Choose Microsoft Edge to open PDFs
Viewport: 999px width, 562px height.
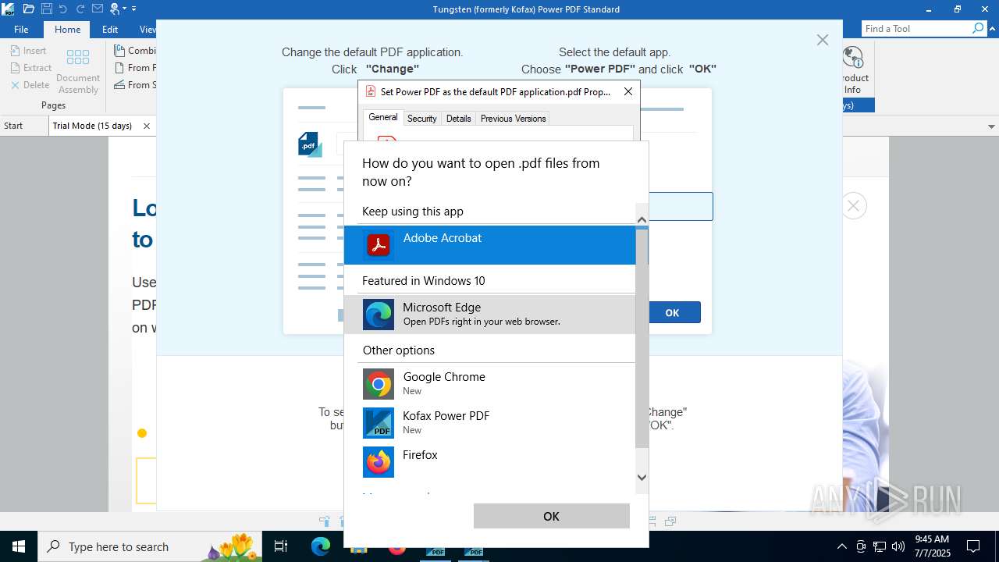coord(490,315)
